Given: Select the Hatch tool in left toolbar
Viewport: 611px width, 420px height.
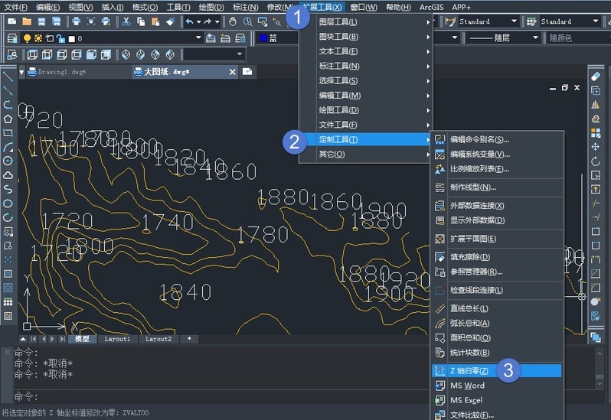Looking at the screenshot, I should [8, 274].
